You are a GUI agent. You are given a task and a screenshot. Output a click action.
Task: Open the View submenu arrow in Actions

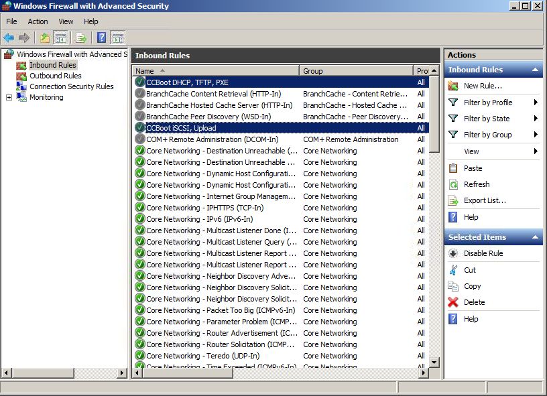(x=536, y=151)
